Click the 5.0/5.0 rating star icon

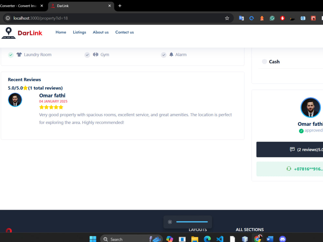pos(25,88)
